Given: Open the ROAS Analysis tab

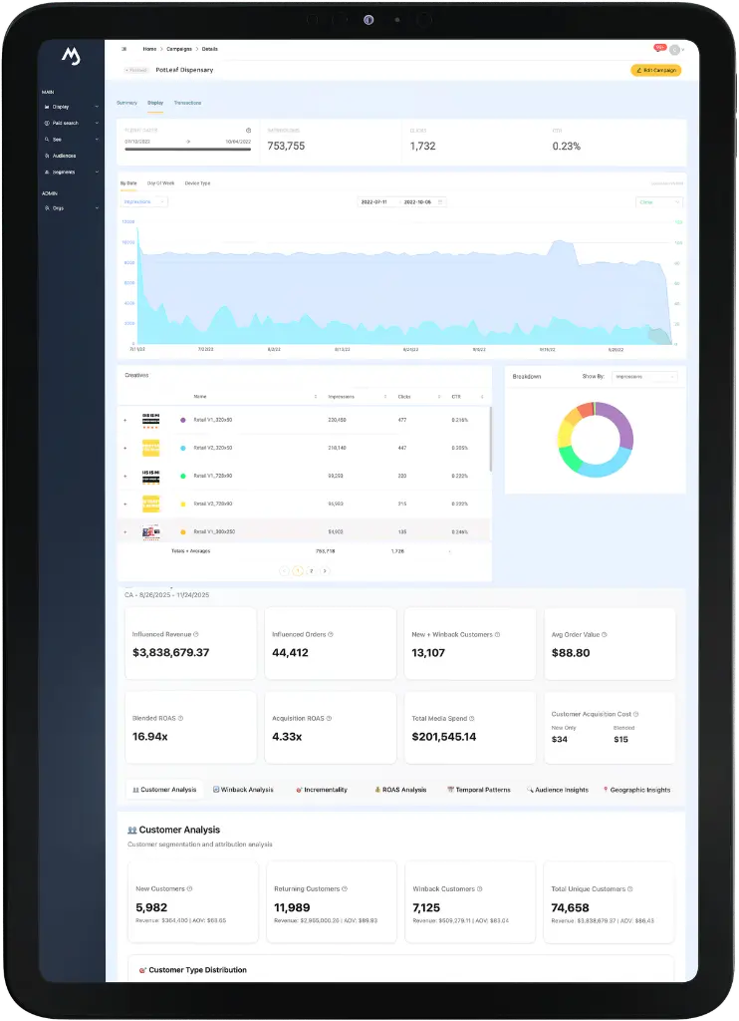Looking at the screenshot, I should tap(400, 790).
